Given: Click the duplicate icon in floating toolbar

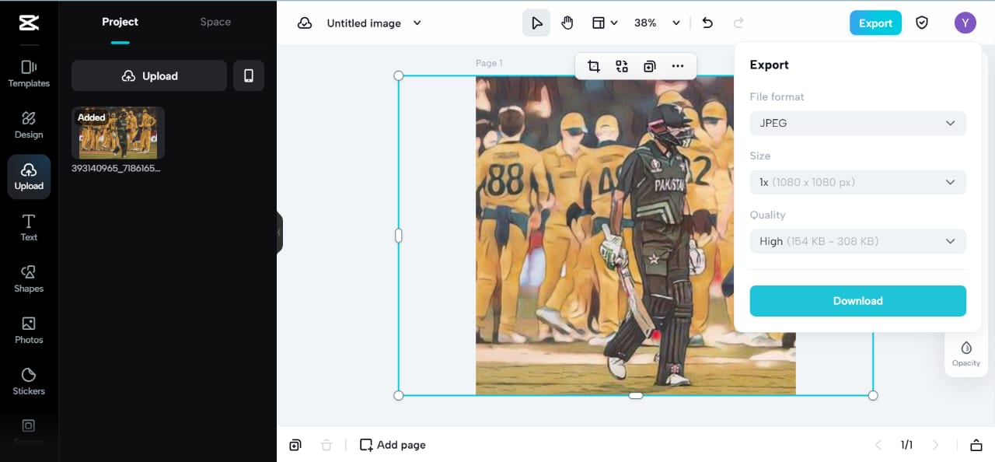Looking at the screenshot, I should pos(650,66).
